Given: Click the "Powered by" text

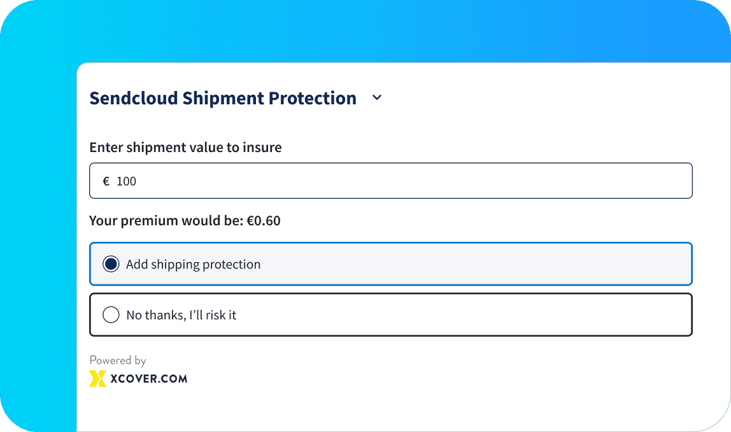Looking at the screenshot, I should (118, 360).
